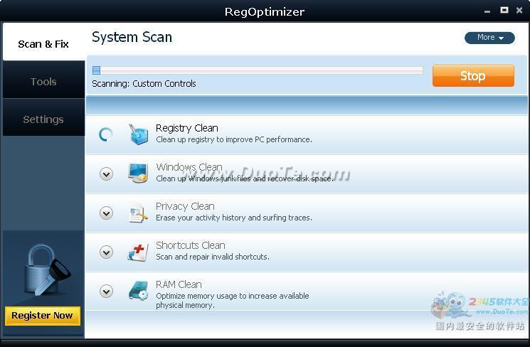Open the Tools tab
Viewport: 530px width, 347px height.
43,80
